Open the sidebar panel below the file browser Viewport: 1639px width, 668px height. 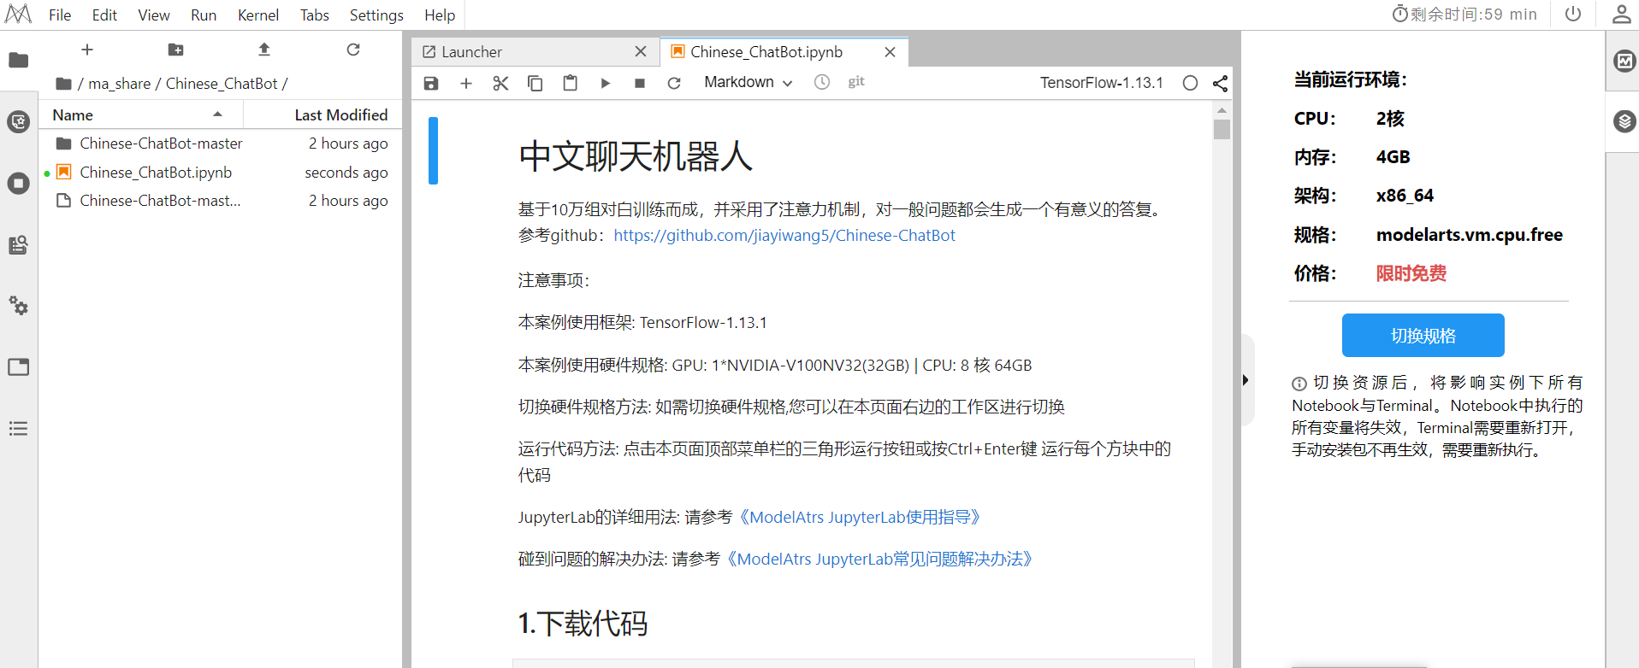18,122
